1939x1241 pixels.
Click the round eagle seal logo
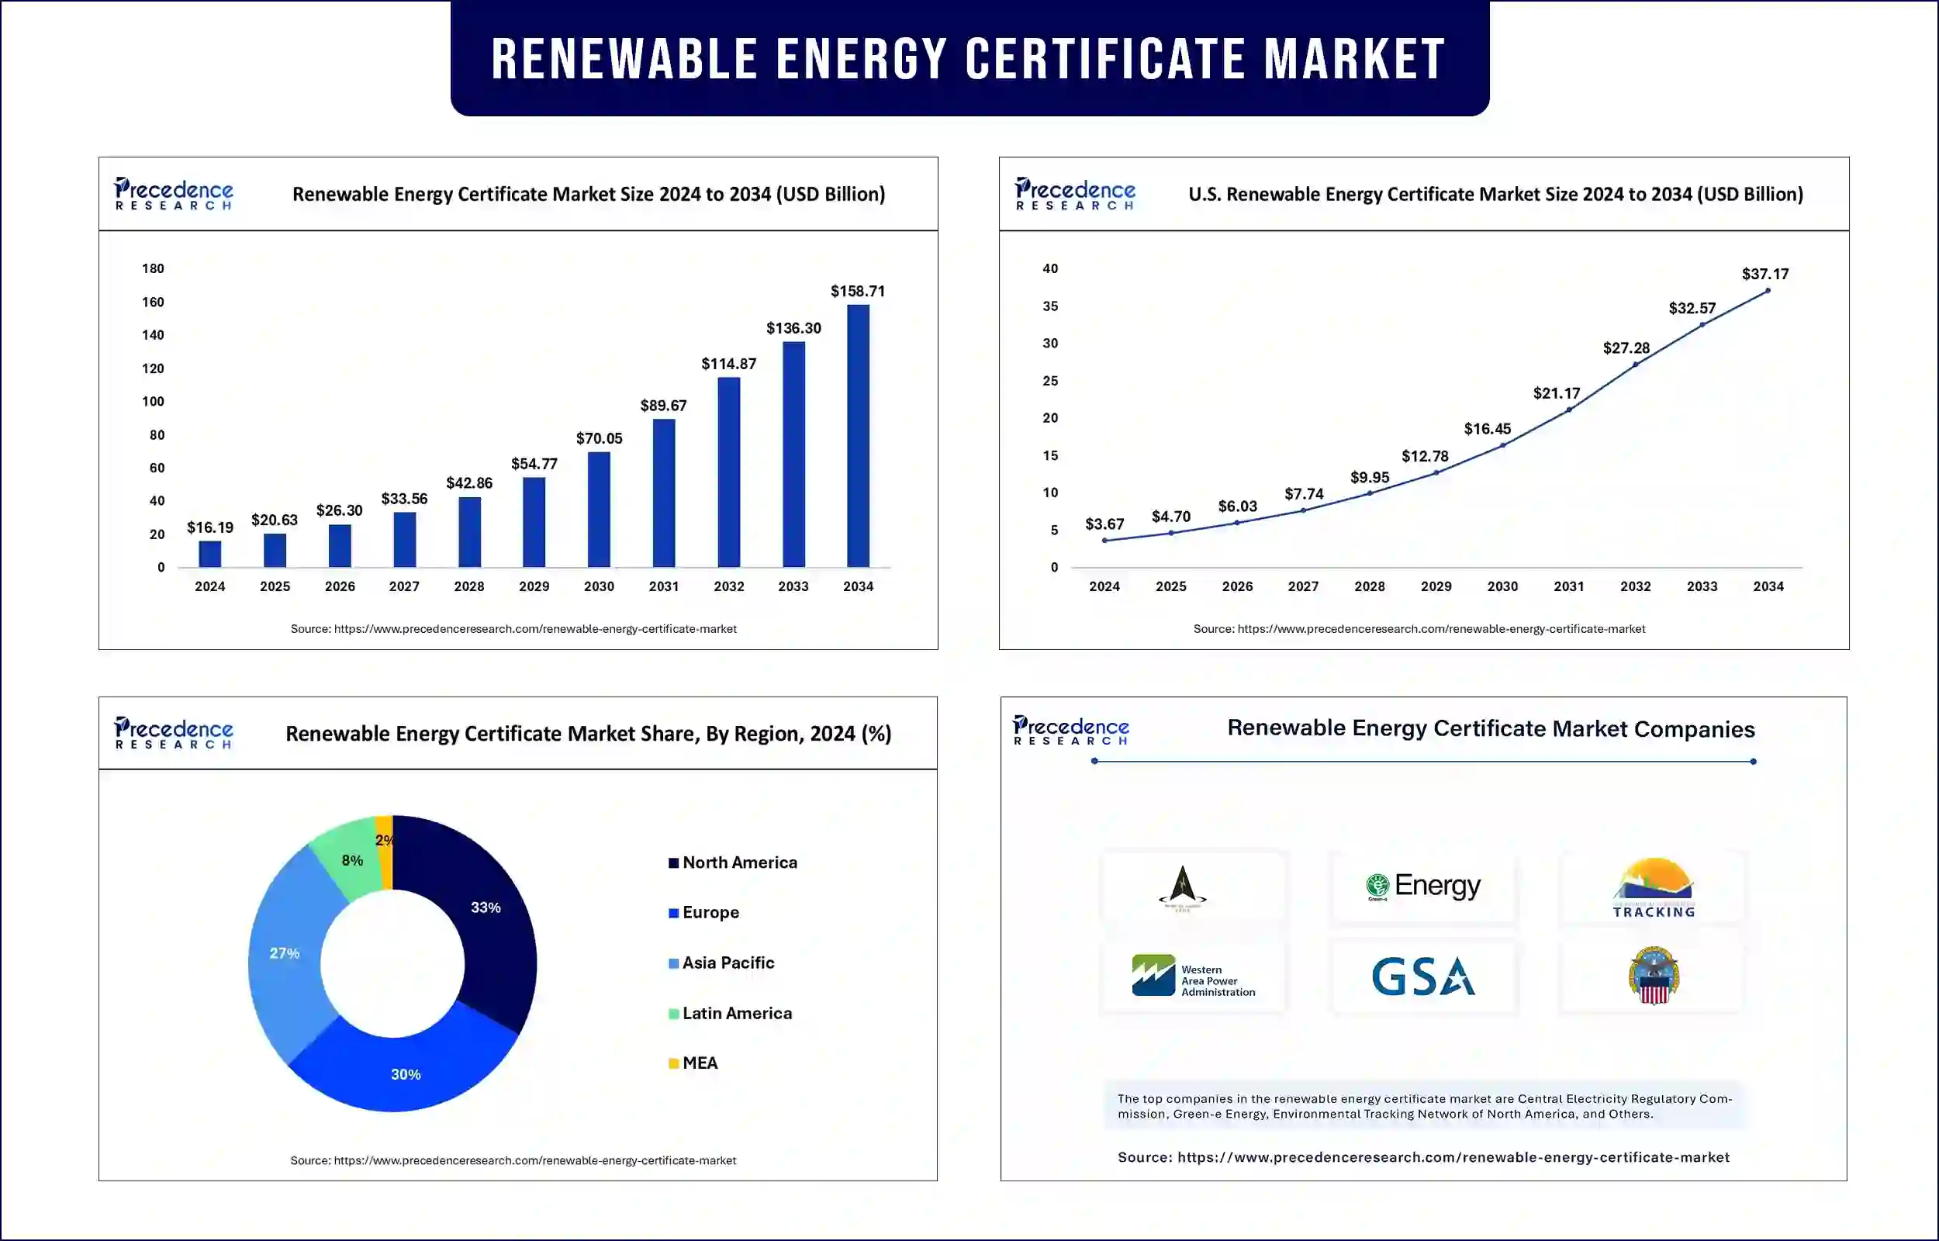tap(1653, 976)
